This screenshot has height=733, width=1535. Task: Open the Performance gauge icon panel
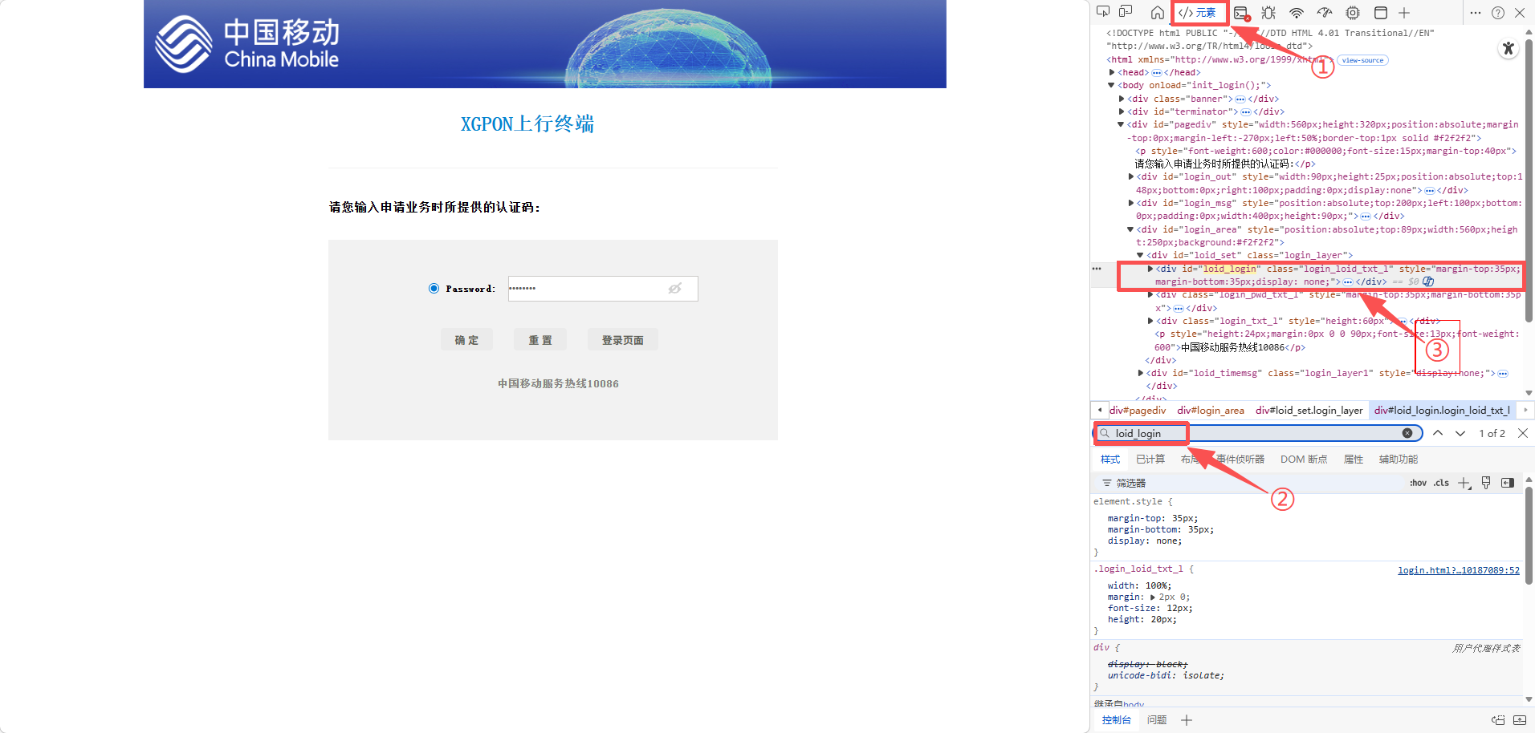pyautogui.click(x=1325, y=13)
